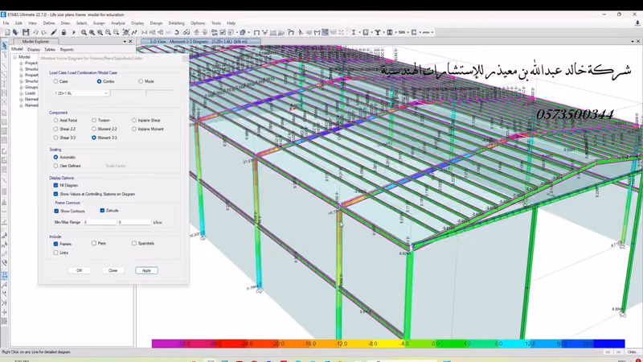Click the Restore Full View zoom icon

(92, 32)
